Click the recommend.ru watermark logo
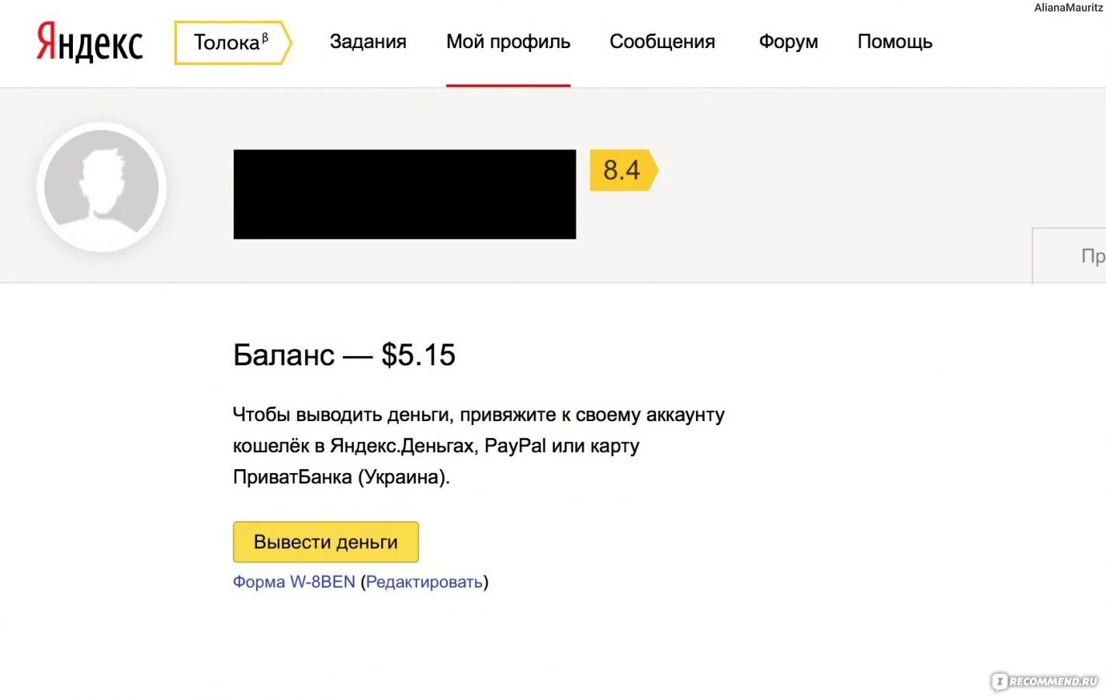 tap(1045, 681)
